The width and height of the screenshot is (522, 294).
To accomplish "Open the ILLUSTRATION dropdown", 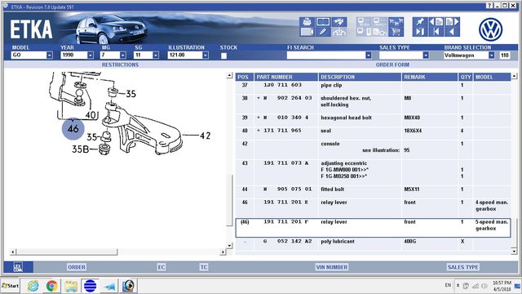I will coord(206,56).
